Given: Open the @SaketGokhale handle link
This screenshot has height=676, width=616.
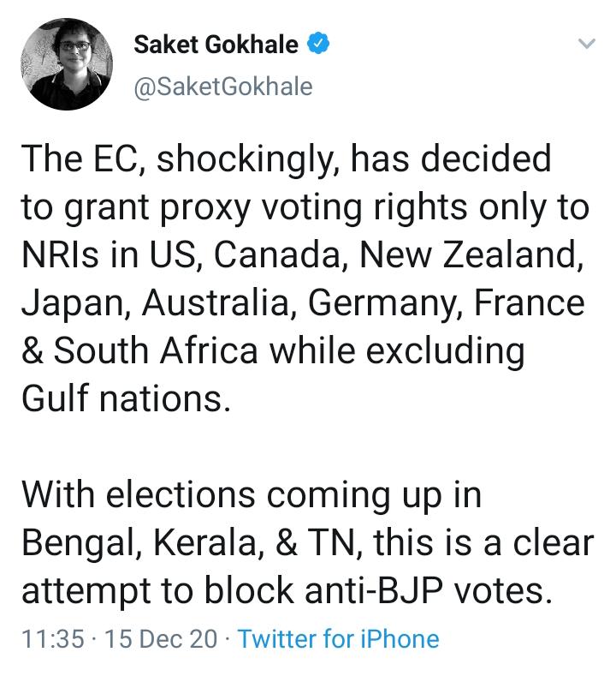Looking at the screenshot, I should coord(223,87).
